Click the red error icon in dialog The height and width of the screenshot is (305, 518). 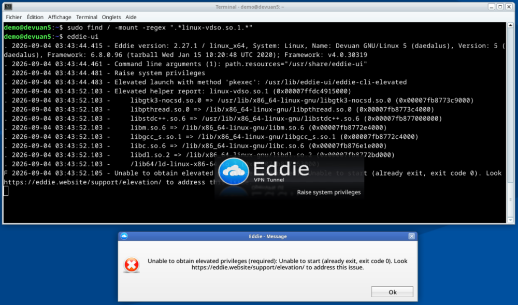(x=132, y=265)
